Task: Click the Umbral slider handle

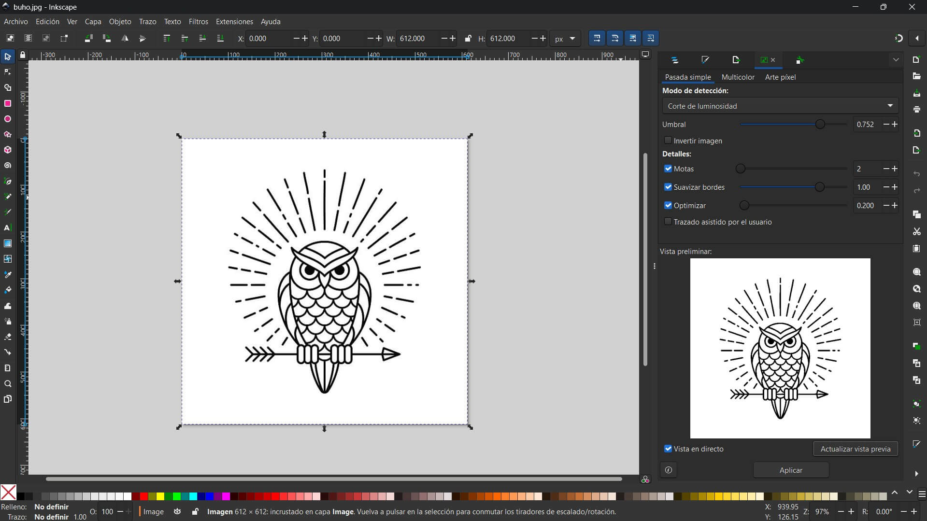Action: pos(820,125)
